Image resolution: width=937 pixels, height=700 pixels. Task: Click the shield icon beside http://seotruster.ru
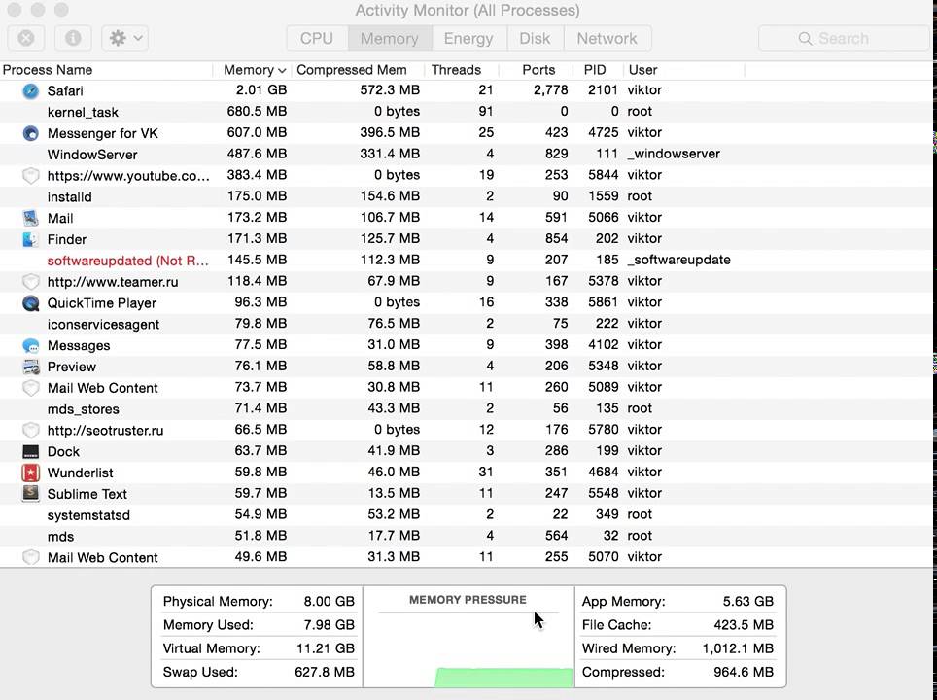[30, 431]
